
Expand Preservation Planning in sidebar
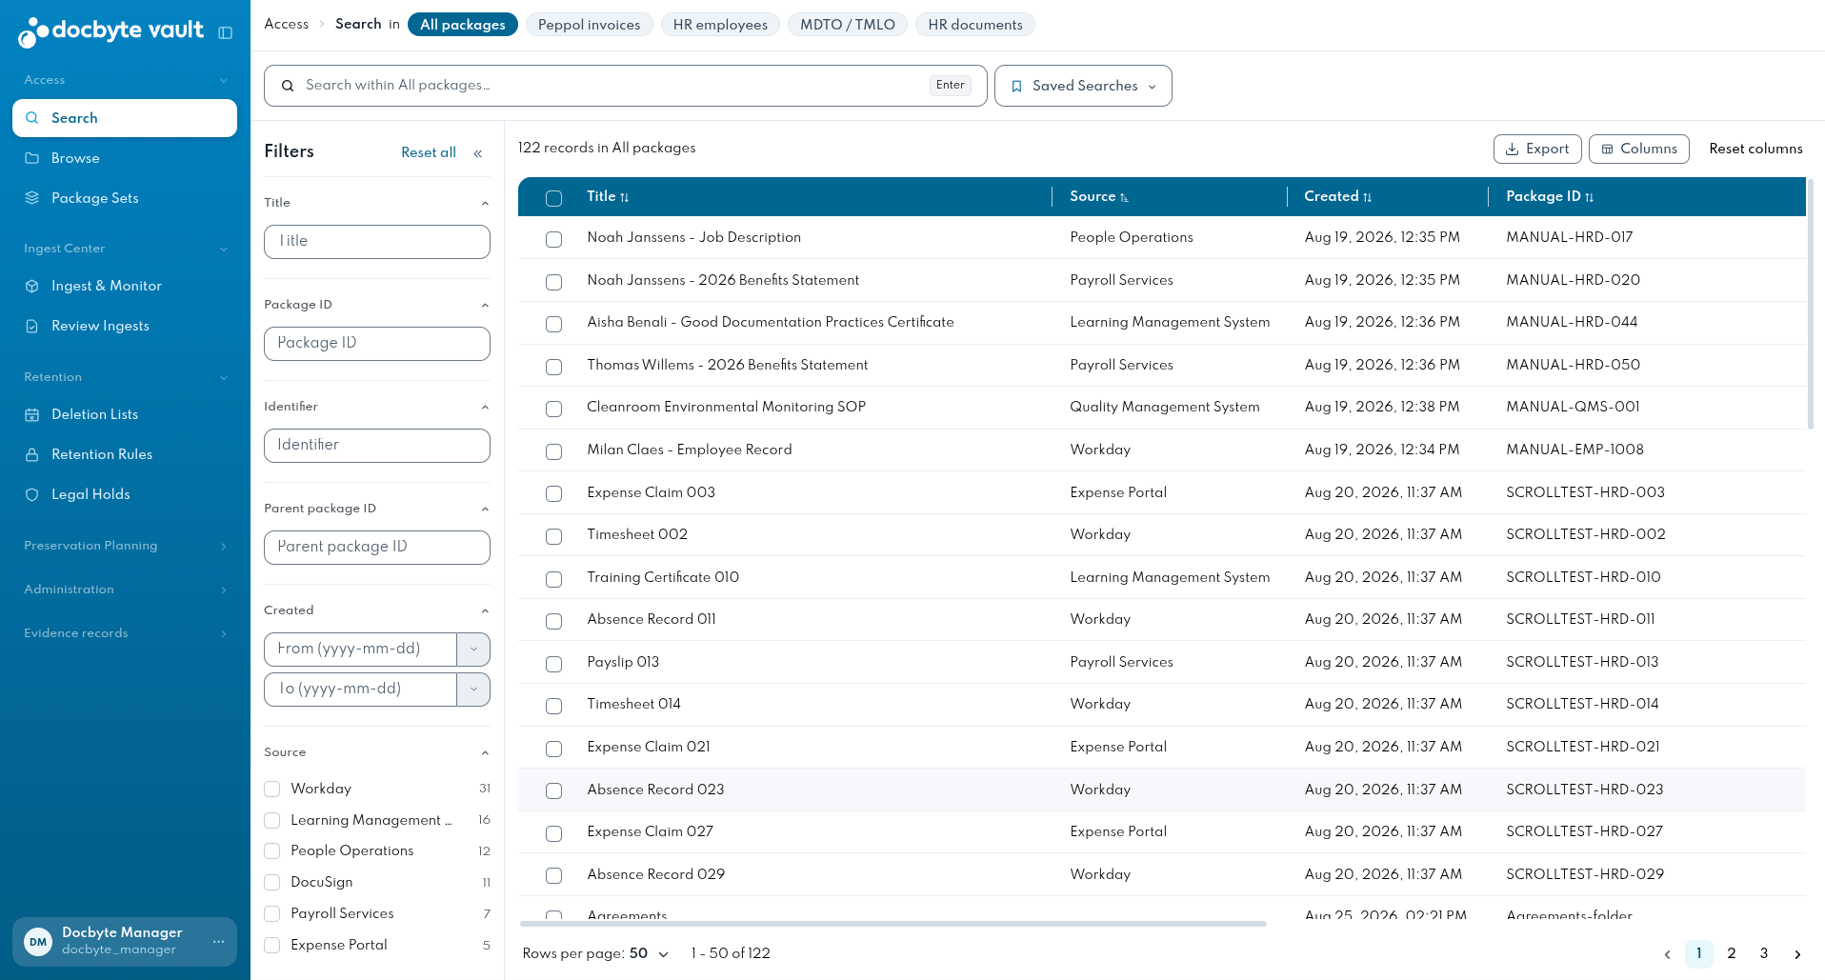(125, 546)
